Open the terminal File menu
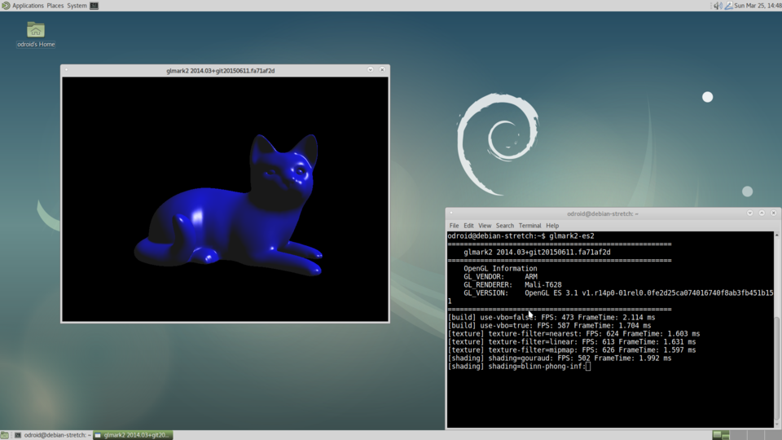The height and width of the screenshot is (440, 782). click(454, 226)
